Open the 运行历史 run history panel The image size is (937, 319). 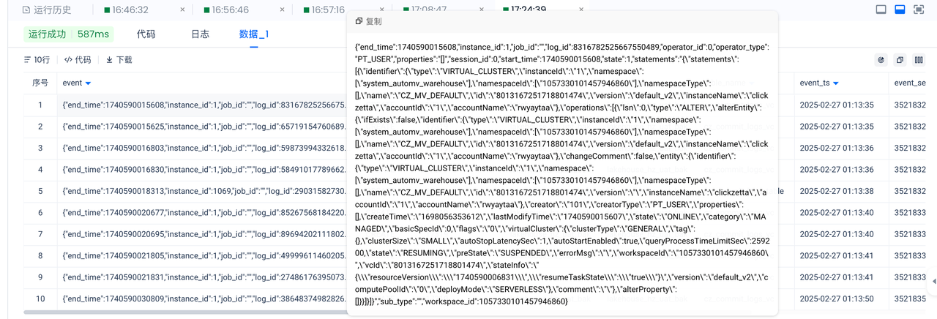click(46, 10)
